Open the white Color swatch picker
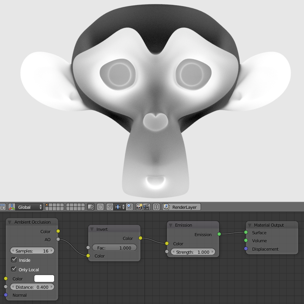 (x=44, y=278)
